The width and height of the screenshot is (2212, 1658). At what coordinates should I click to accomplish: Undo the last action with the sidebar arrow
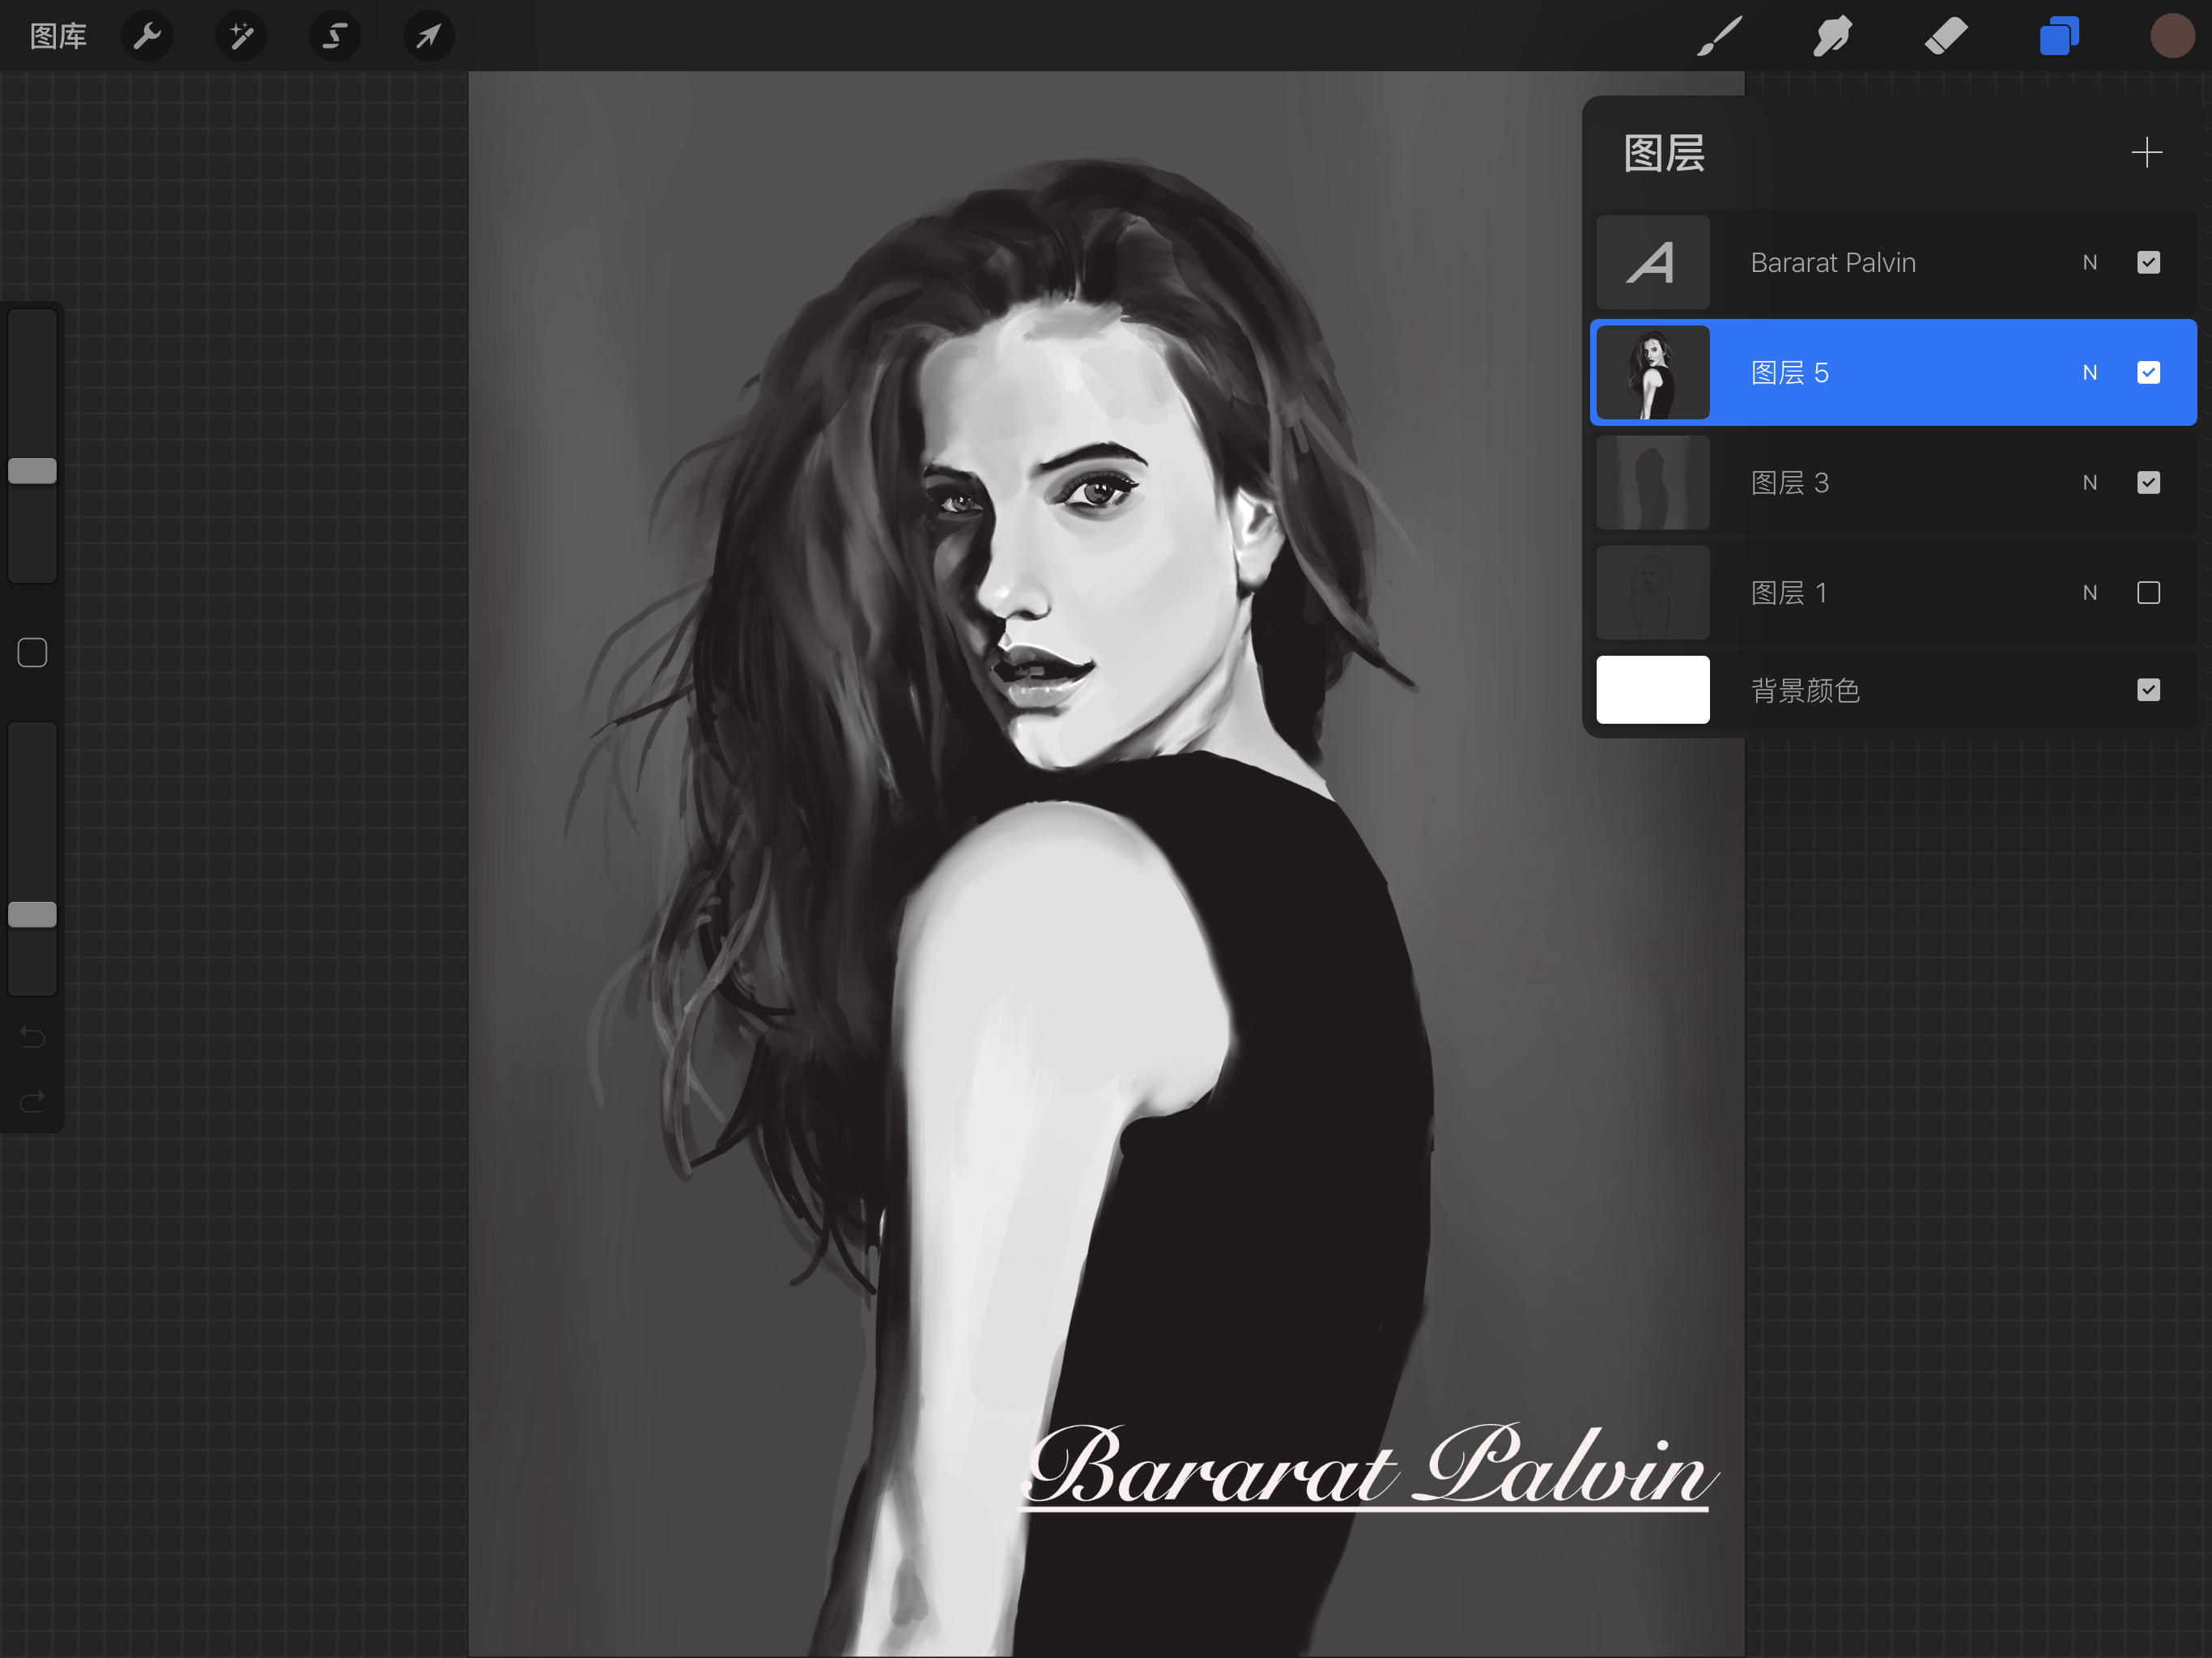32,1037
